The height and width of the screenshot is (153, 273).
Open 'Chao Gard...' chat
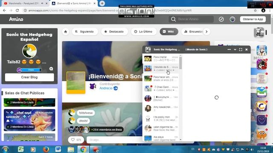[160, 88]
